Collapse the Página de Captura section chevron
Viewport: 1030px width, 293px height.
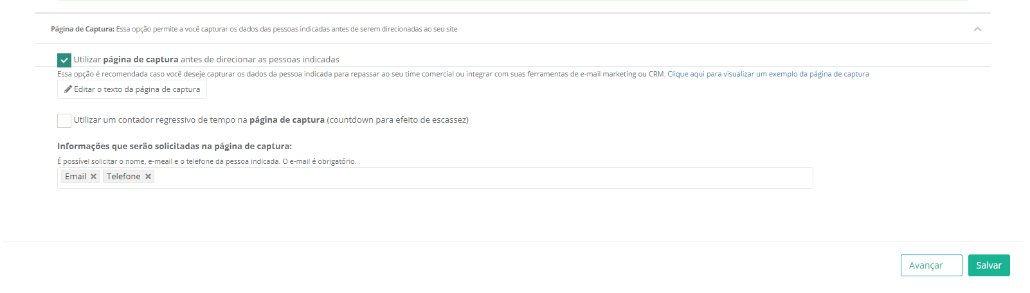977,29
